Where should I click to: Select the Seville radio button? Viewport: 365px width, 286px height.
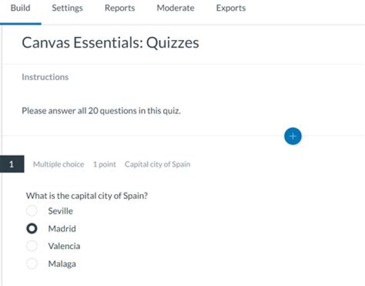[32, 211]
